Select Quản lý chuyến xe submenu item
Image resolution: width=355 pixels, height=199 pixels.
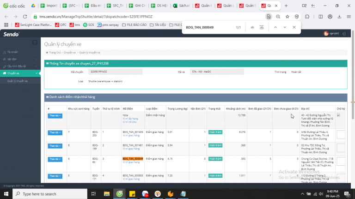click(18, 81)
